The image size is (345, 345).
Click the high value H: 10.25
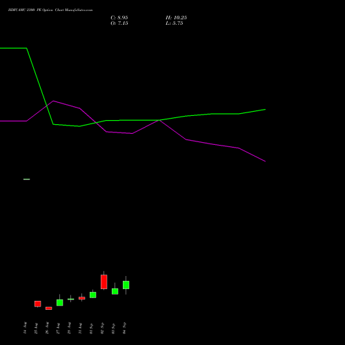click(x=176, y=18)
